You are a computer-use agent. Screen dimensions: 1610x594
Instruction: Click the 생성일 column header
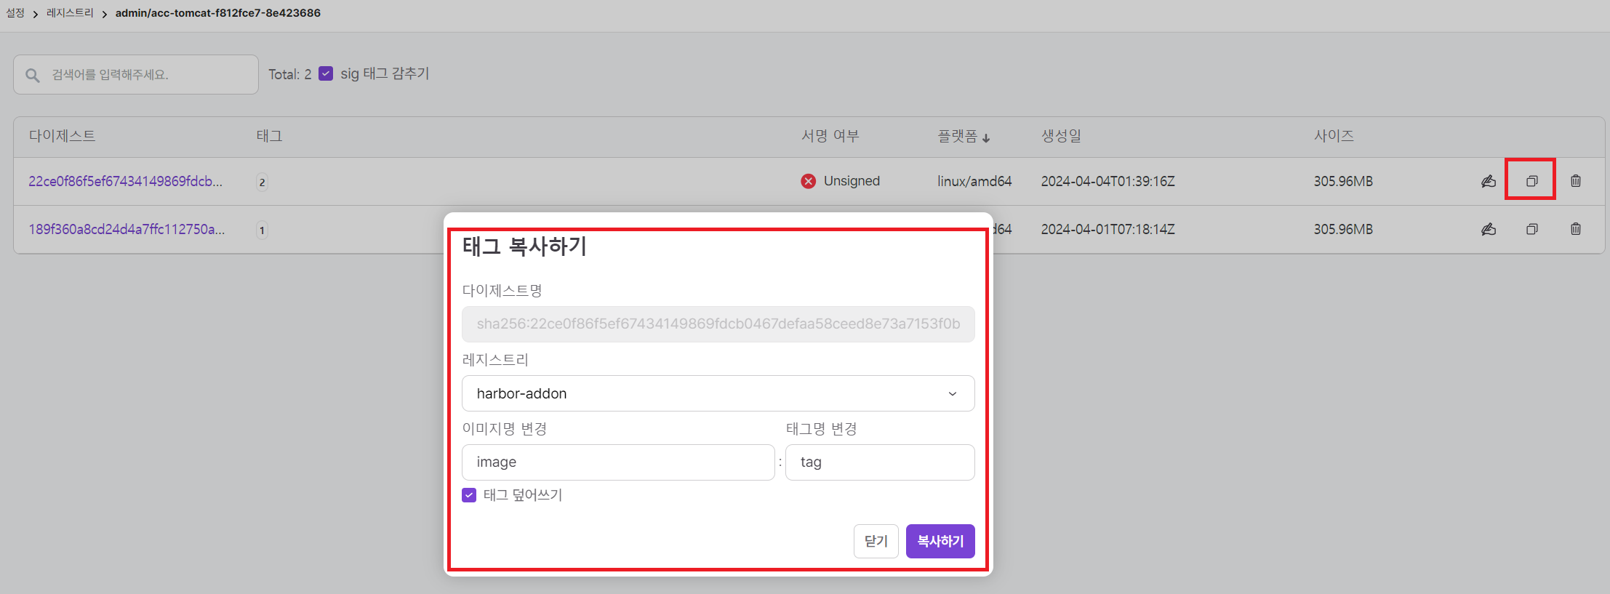[x=1061, y=136]
